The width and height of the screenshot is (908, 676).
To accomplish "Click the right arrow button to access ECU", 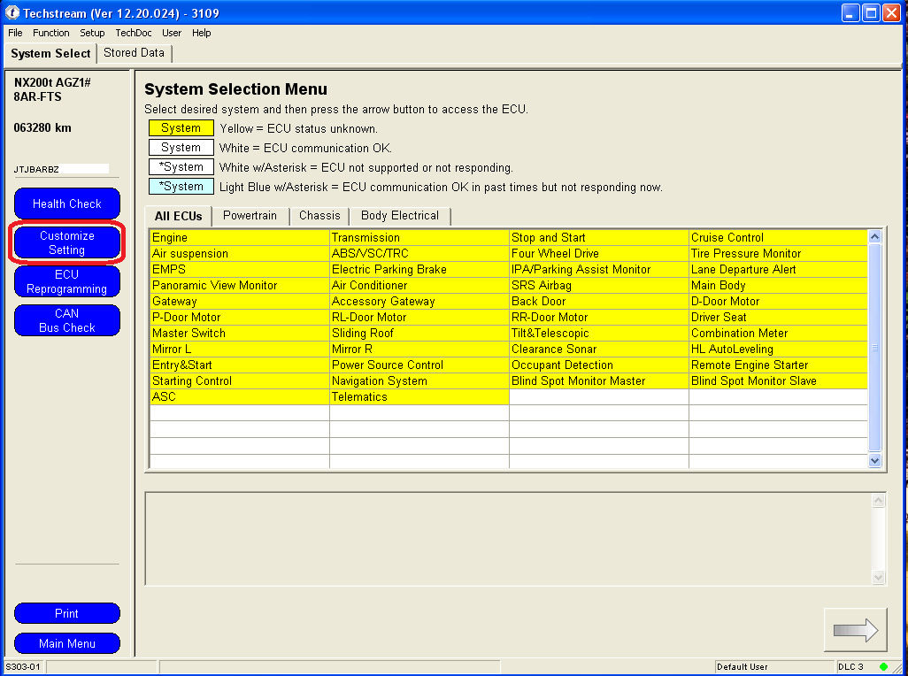I will (x=855, y=630).
